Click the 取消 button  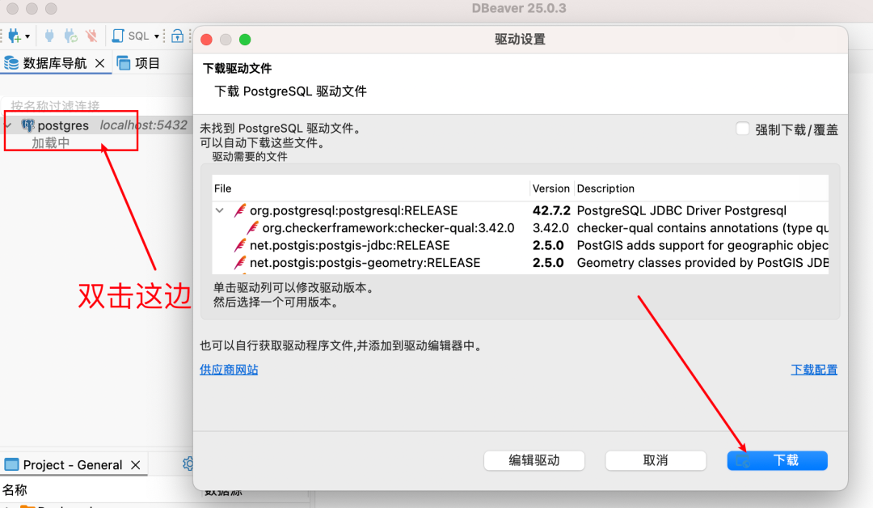[x=656, y=460]
